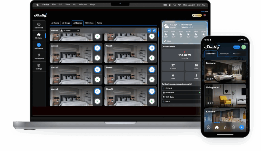Tap the blue plus icon on phone bar
Screen dimensions: 261x151
click(242, 127)
